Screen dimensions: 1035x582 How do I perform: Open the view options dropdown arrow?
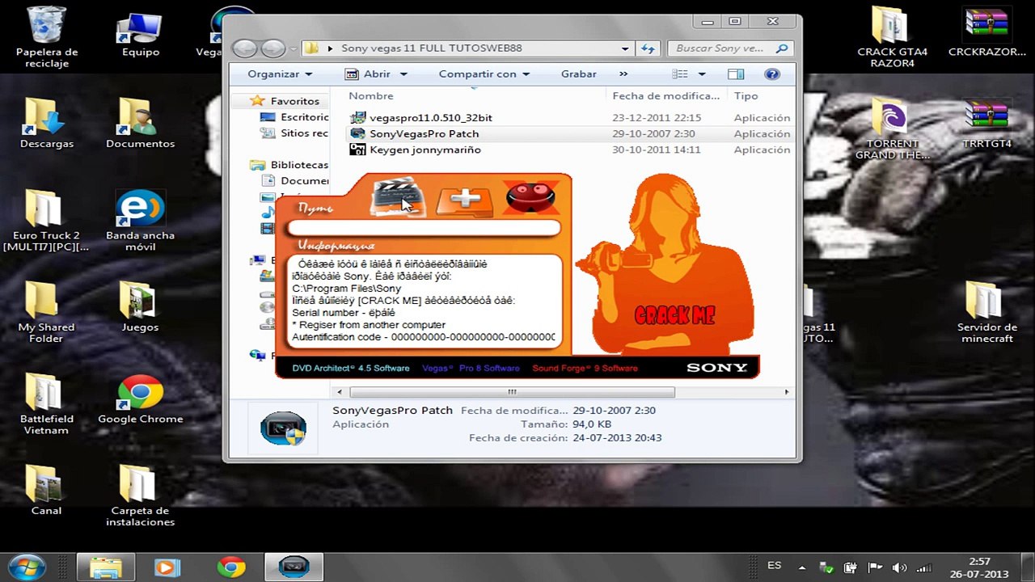701,74
